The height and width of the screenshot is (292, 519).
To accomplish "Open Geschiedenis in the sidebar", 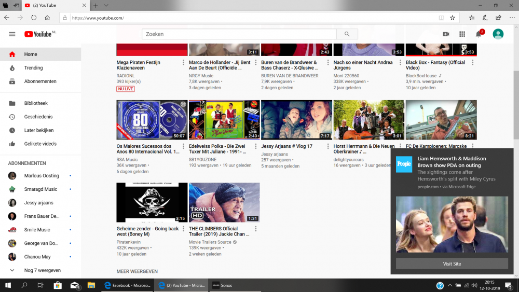I will [x=40, y=117].
